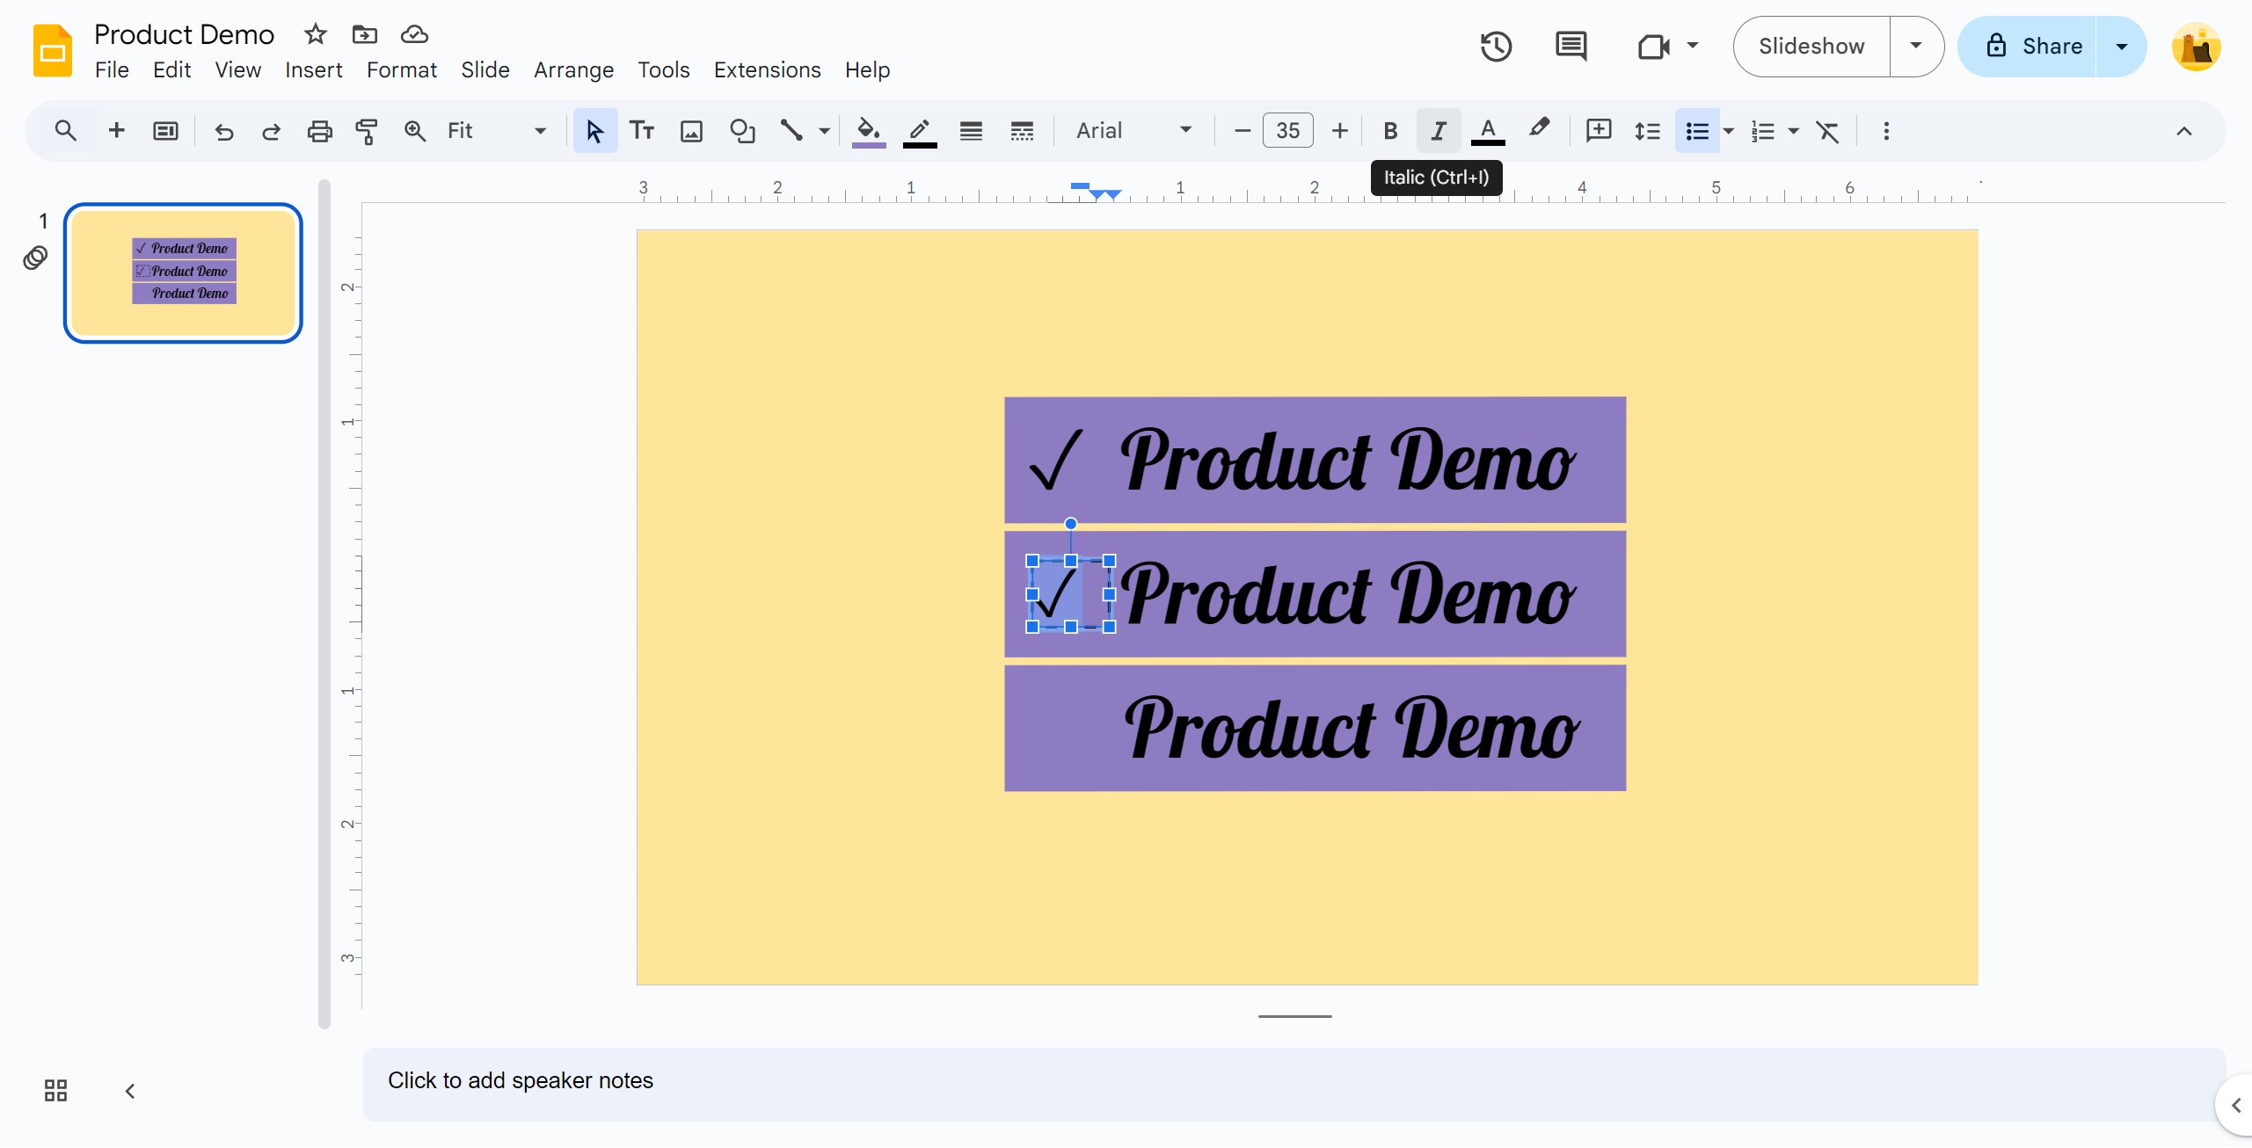Choose the Select arrow cursor tool
The height and width of the screenshot is (1148, 2252).
coord(595,131)
